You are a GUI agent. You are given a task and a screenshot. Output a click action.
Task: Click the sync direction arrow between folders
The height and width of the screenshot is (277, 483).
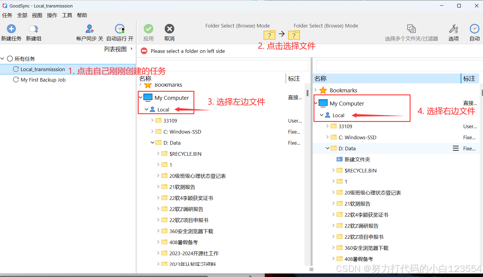pyautogui.click(x=282, y=34)
